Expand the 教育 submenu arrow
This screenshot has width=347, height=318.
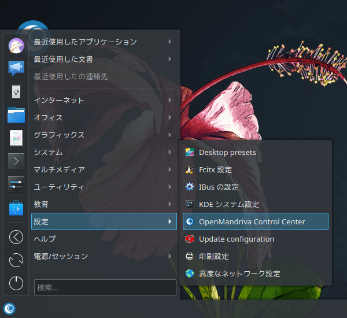point(169,204)
